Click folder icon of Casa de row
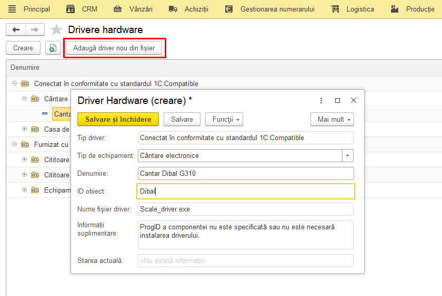 [35, 129]
